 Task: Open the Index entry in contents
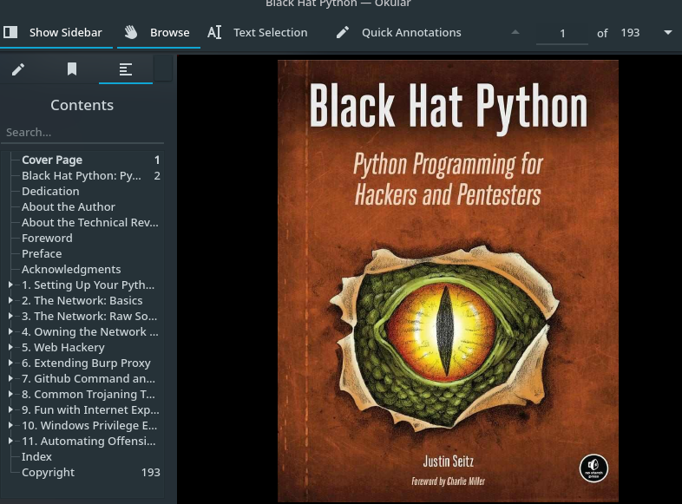coord(36,456)
